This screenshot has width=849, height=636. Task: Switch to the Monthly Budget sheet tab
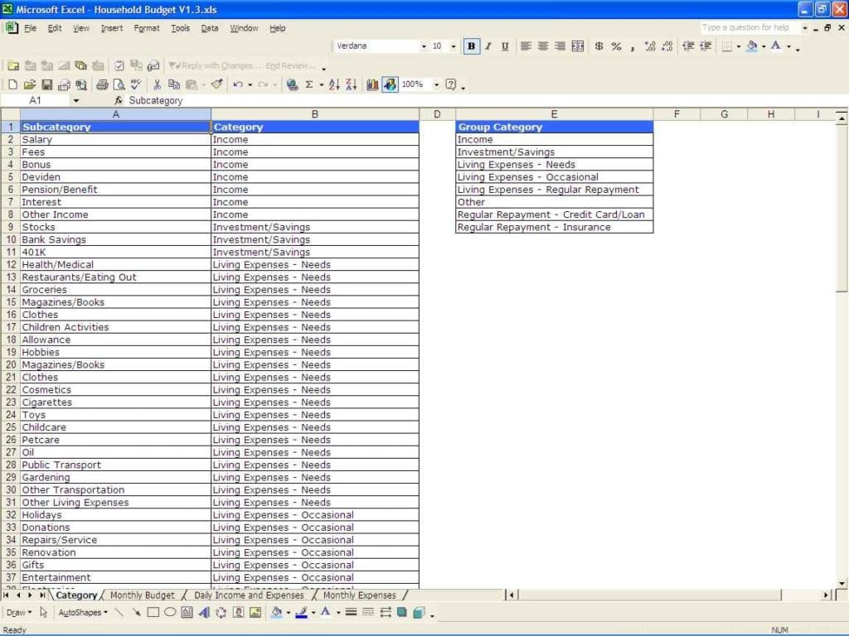(x=143, y=595)
